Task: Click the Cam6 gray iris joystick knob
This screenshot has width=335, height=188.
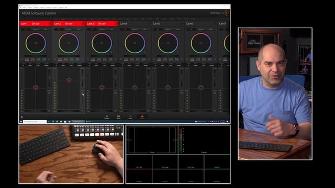Action: (201, 88)
